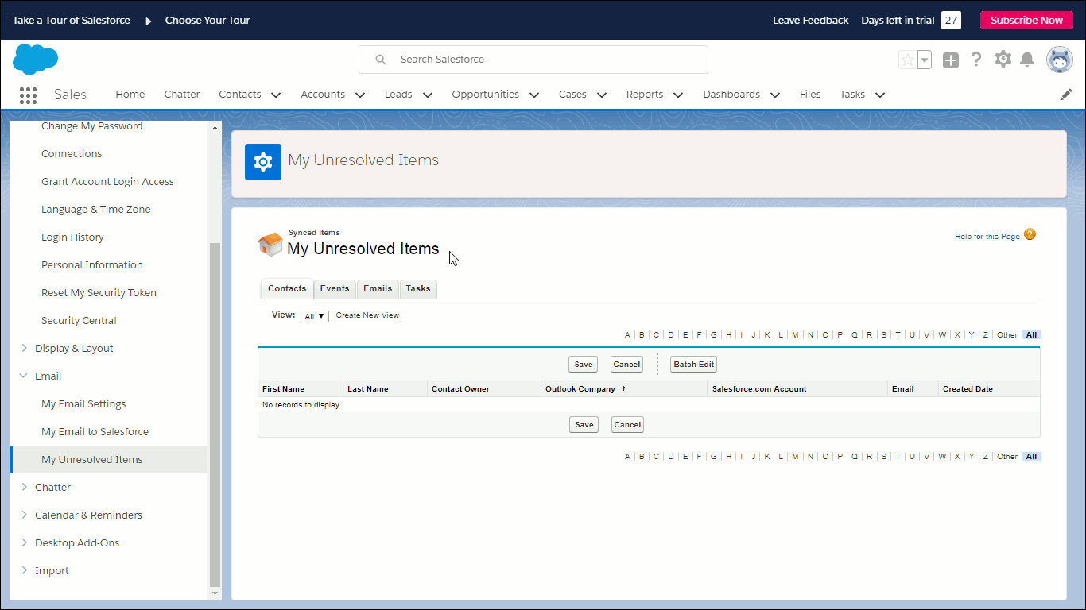The height and width of the screenshot is (610, 1086).
Task: Click the blue gear My Unresolved Items icon
Action: pyautogui.click(x=263, y=162)
